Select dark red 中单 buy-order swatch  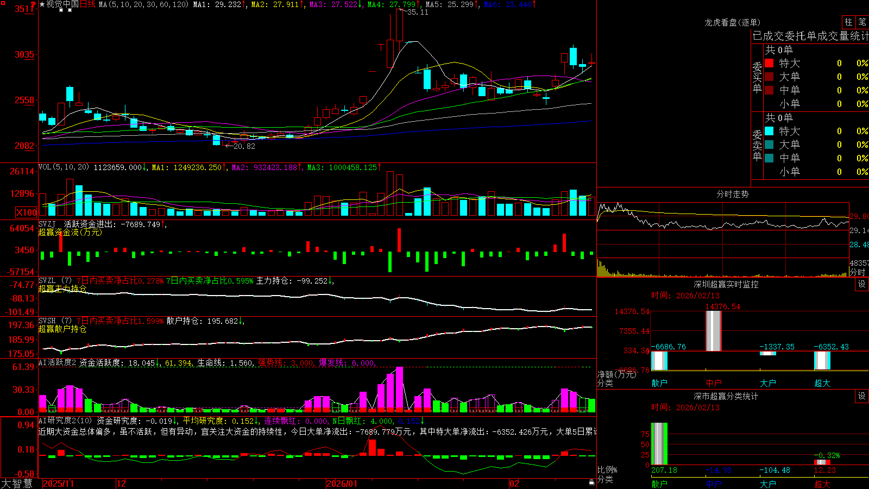point(769,90)
